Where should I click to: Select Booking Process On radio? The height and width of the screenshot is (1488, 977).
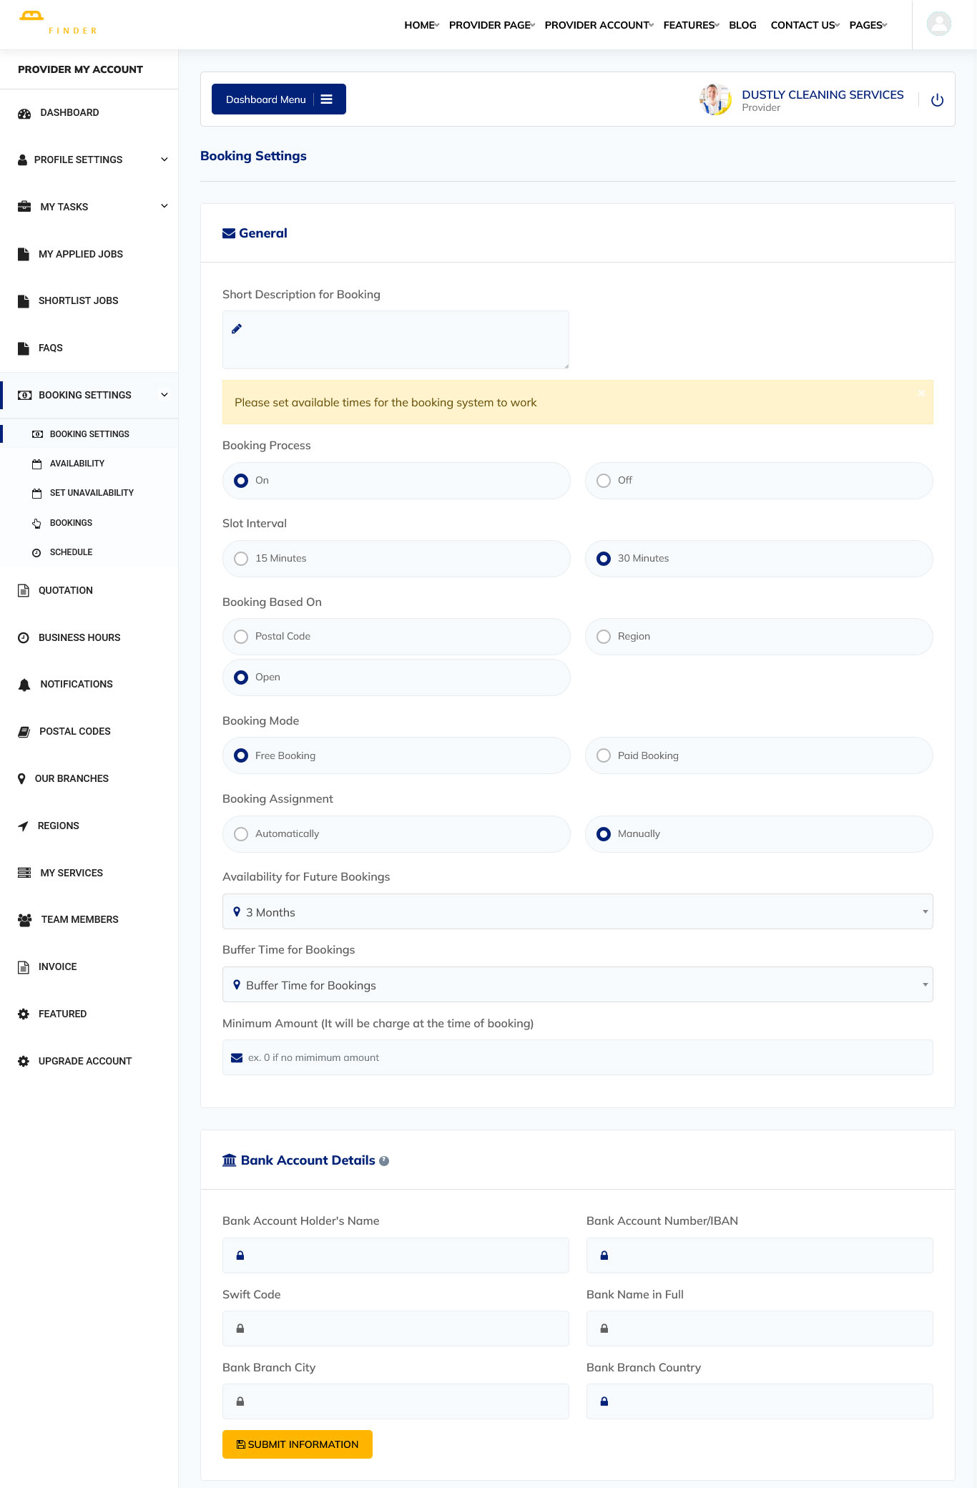241,481
